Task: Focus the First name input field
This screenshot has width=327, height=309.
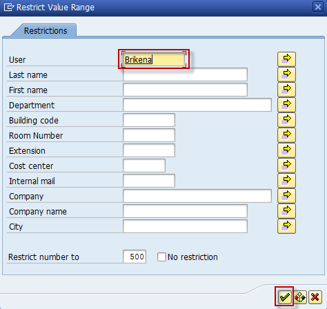Action: pos(185,90)
